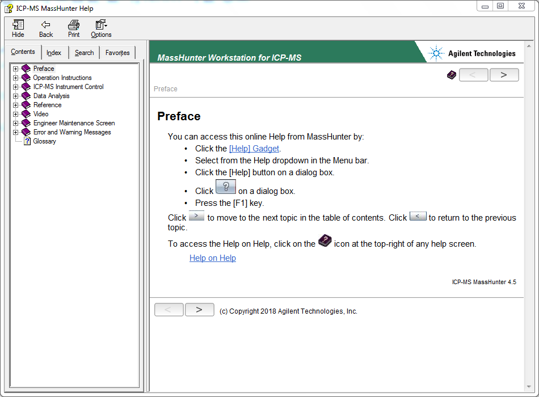
Task: Click the ICP-MS MassHunter 4.5 version text
Action: [x=484, y=282]
